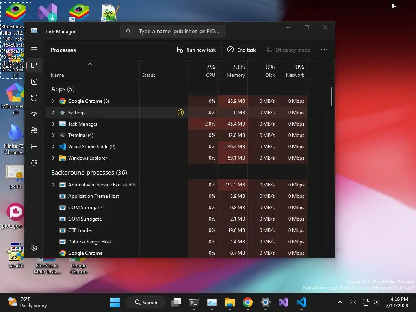416x312 pixels.
Task: Open the Details page in sidebar
Action: coord(34,146)
